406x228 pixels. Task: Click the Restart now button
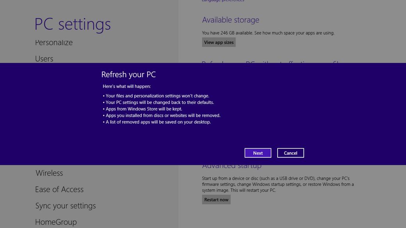(216, 199)
